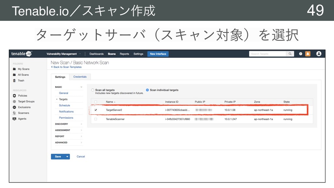Image resolution: width=334 pixels, height=188 pixels.
Task: Click the Zone column header
Action: coord(257,102)
